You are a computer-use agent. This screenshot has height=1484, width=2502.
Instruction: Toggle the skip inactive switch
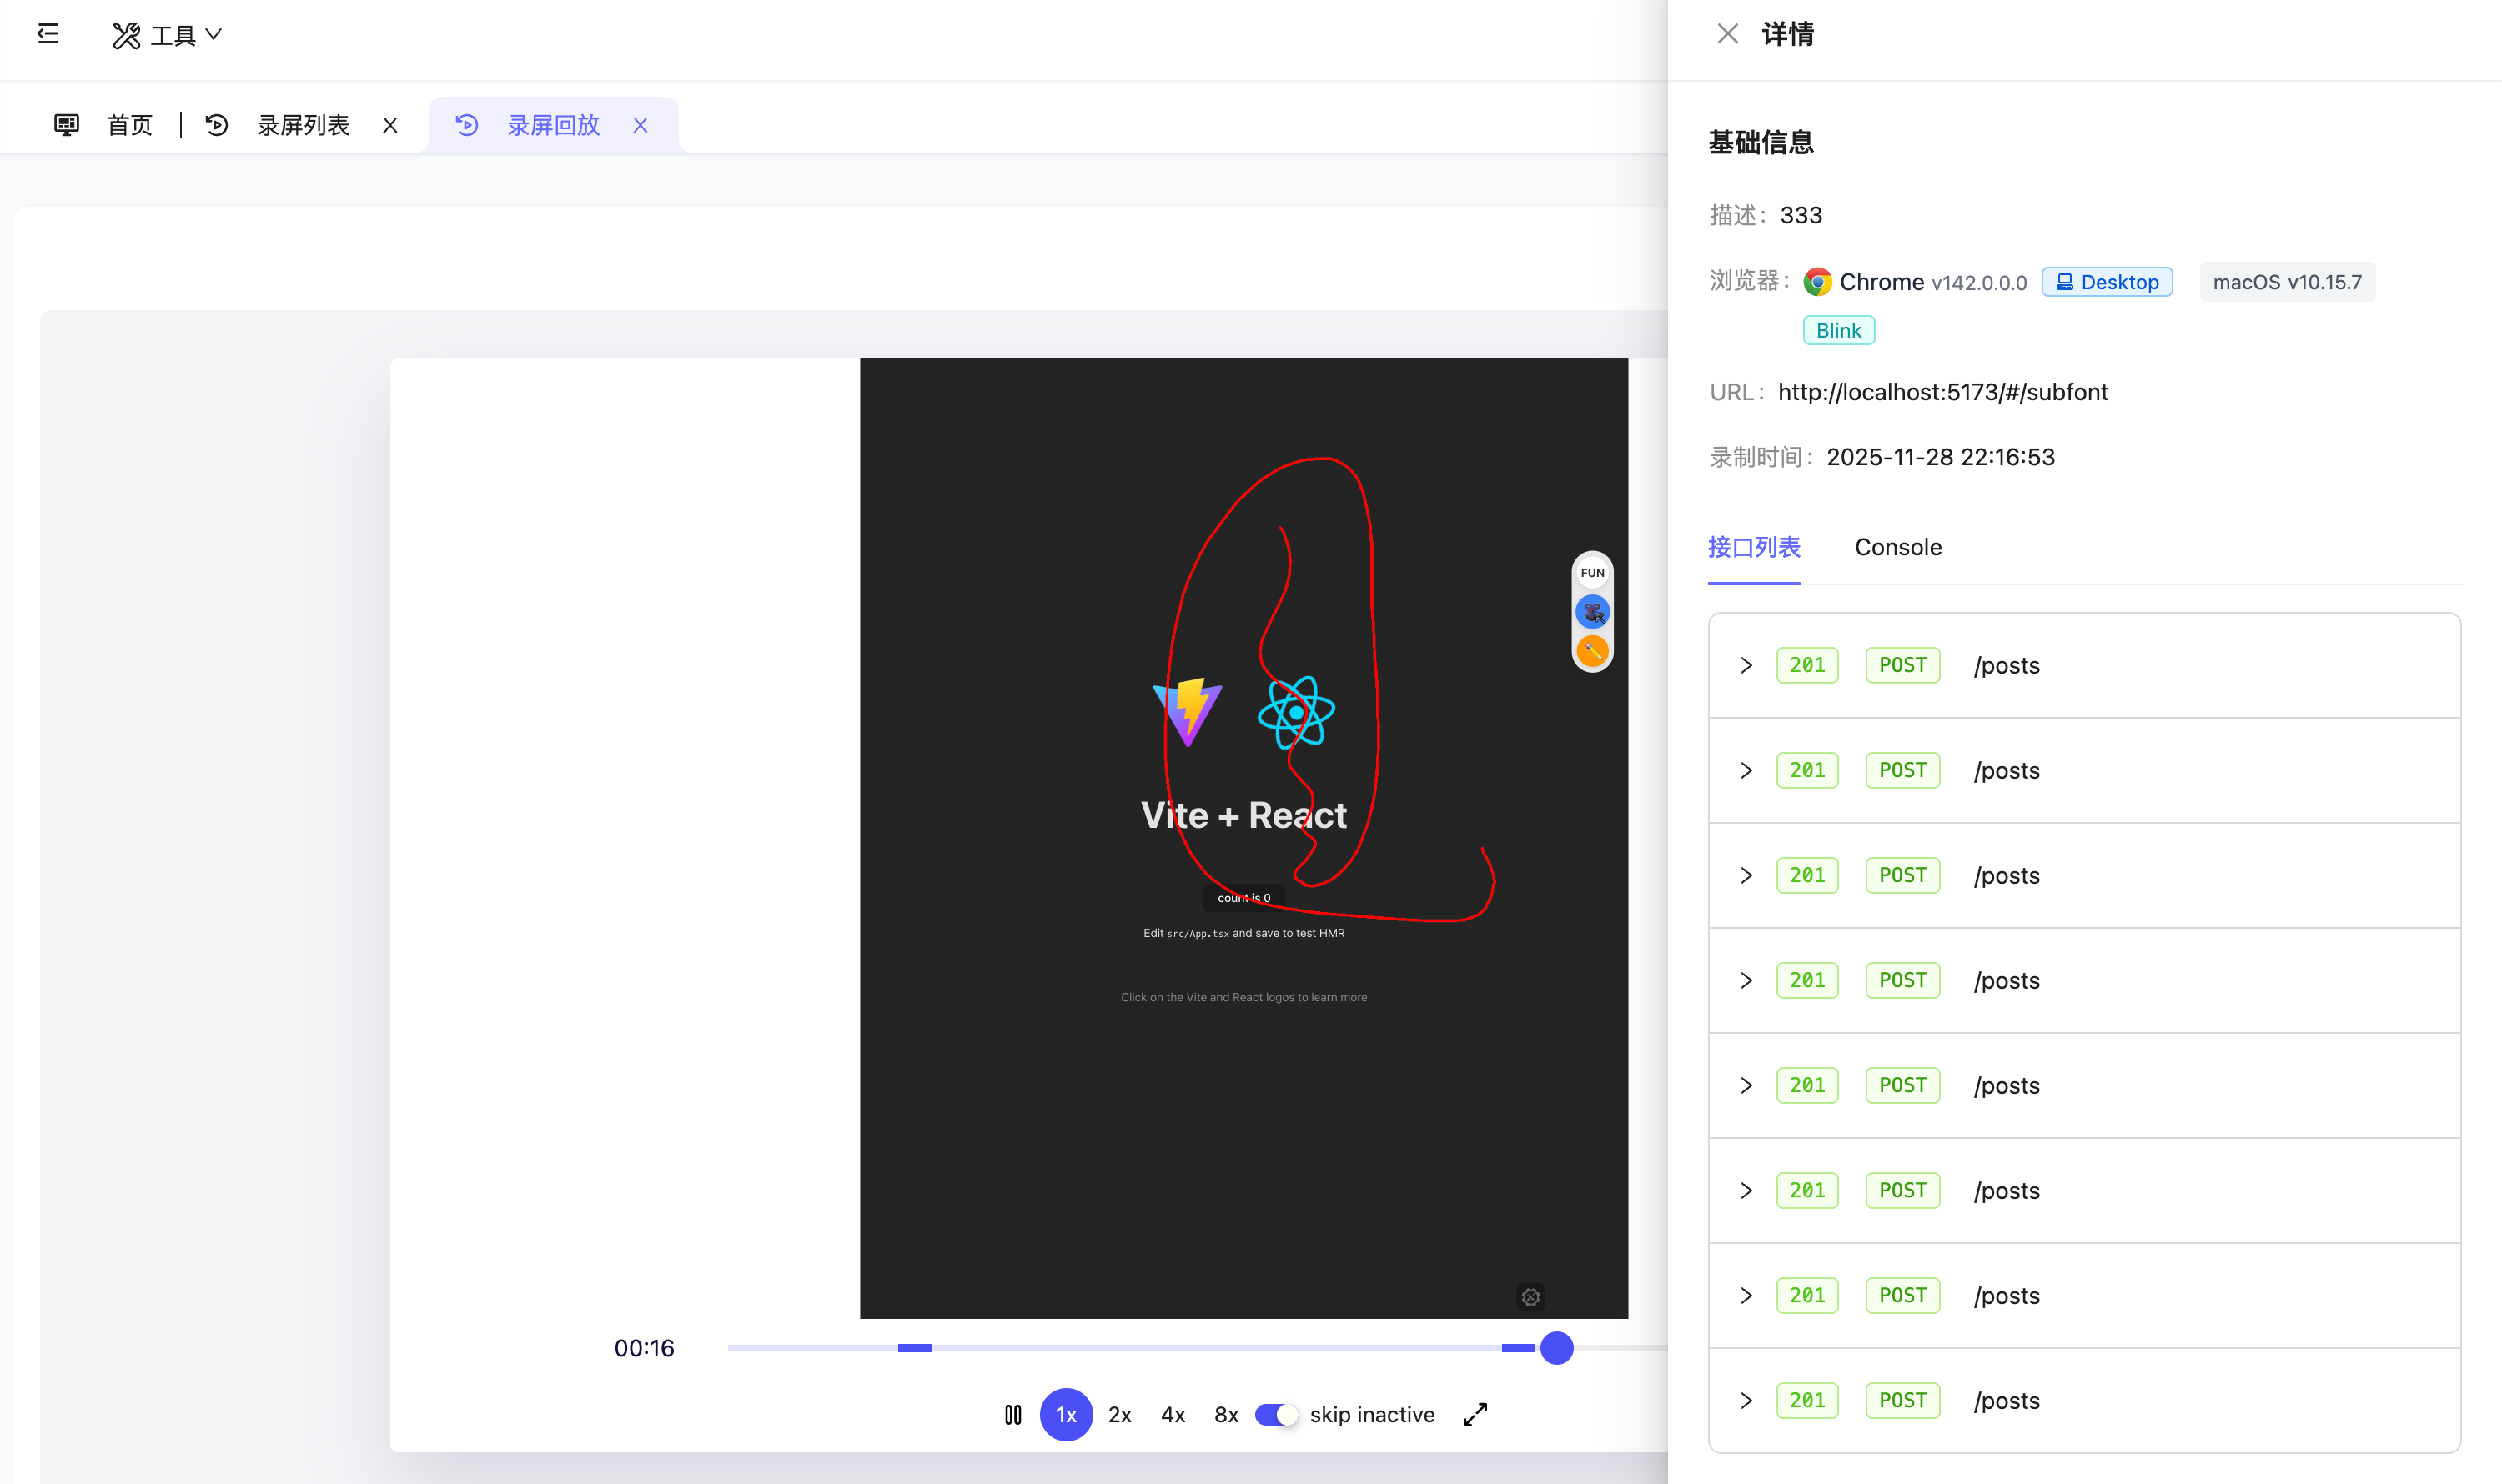1275,1415
